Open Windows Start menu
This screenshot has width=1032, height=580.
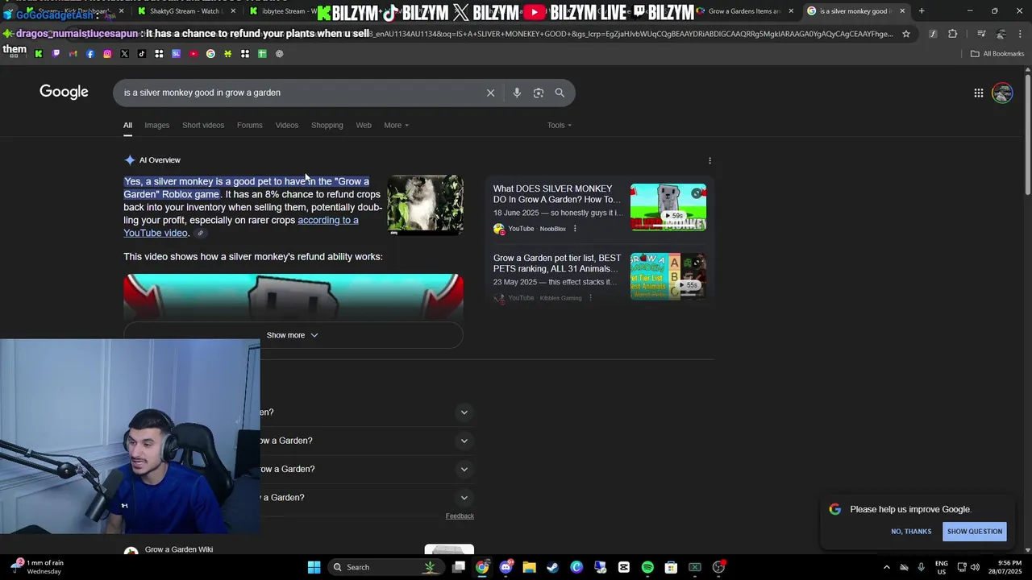(314, 567)
